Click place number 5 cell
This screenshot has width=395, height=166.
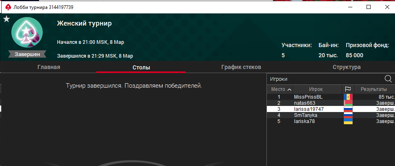pyautogui.click(x=279, y=121)
